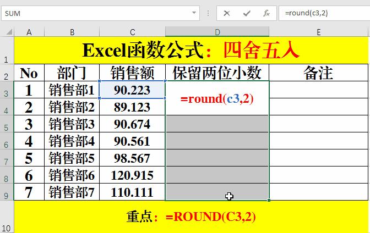370x233 pixels.
Task: Click the No column cell 5
Action: 29,158
